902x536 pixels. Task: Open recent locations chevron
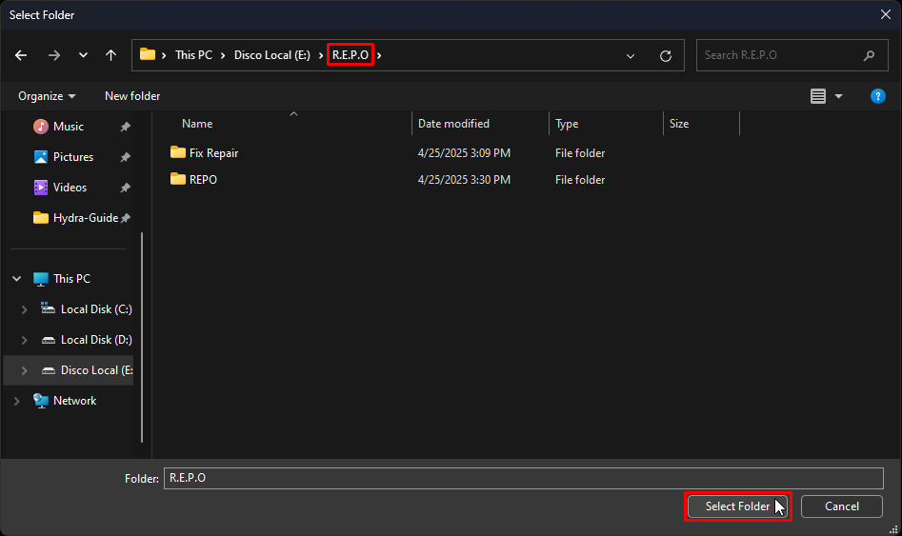pos(84,55)
